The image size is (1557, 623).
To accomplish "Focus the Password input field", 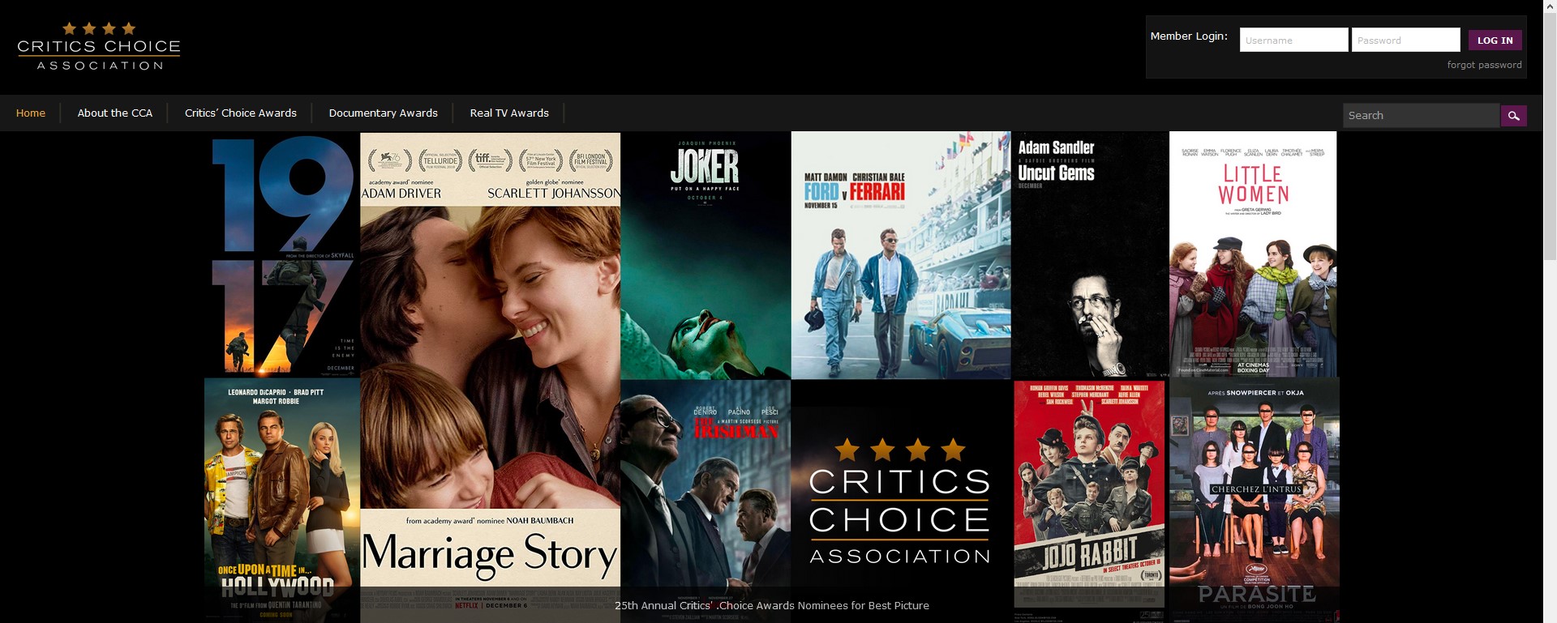I will 1405,40.
